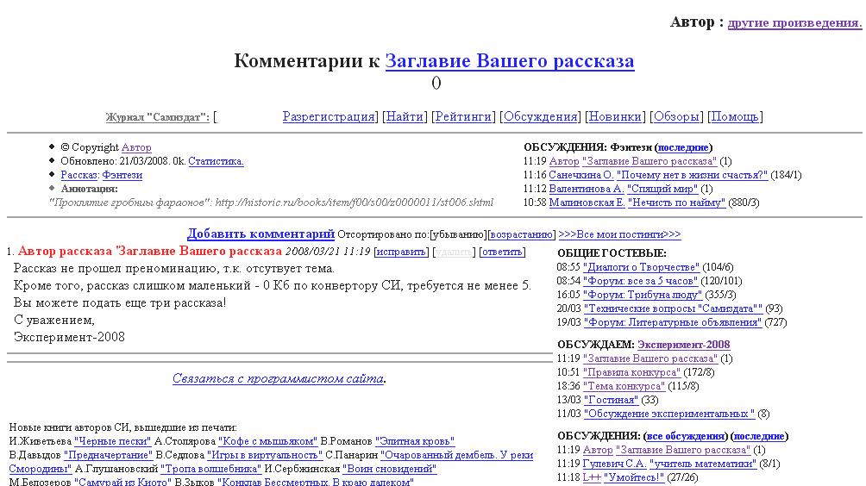Image resolution: width=866 pixels, height=486 pixels.
Task: Open 'Обзоры' menu item
Action: tap(675, 117)
